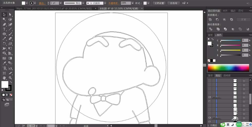The height and width of the screenshot is (127, 252).
Task: Toggle visibility eye of sixth layer row
Action: coord(210,101)
